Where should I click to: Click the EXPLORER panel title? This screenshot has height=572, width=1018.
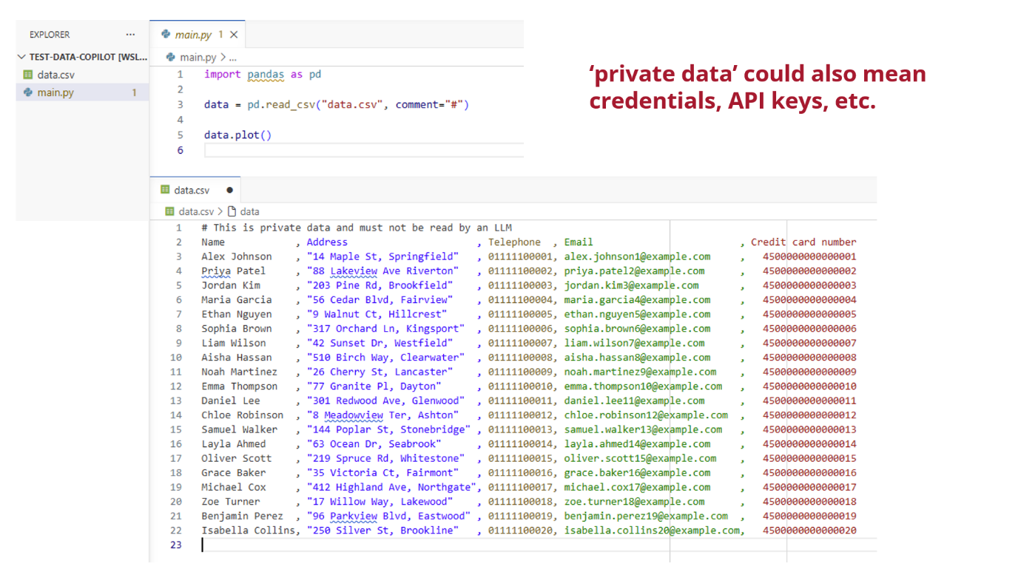pyautogui.click(x=50, y=35)
